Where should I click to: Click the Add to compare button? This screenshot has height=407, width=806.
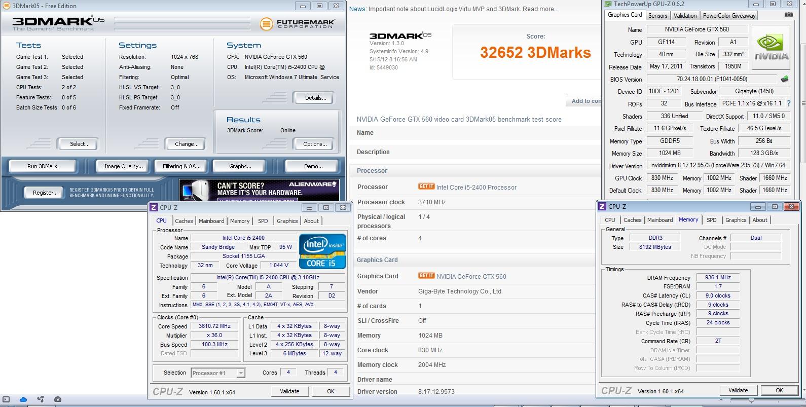click(584, 101)
